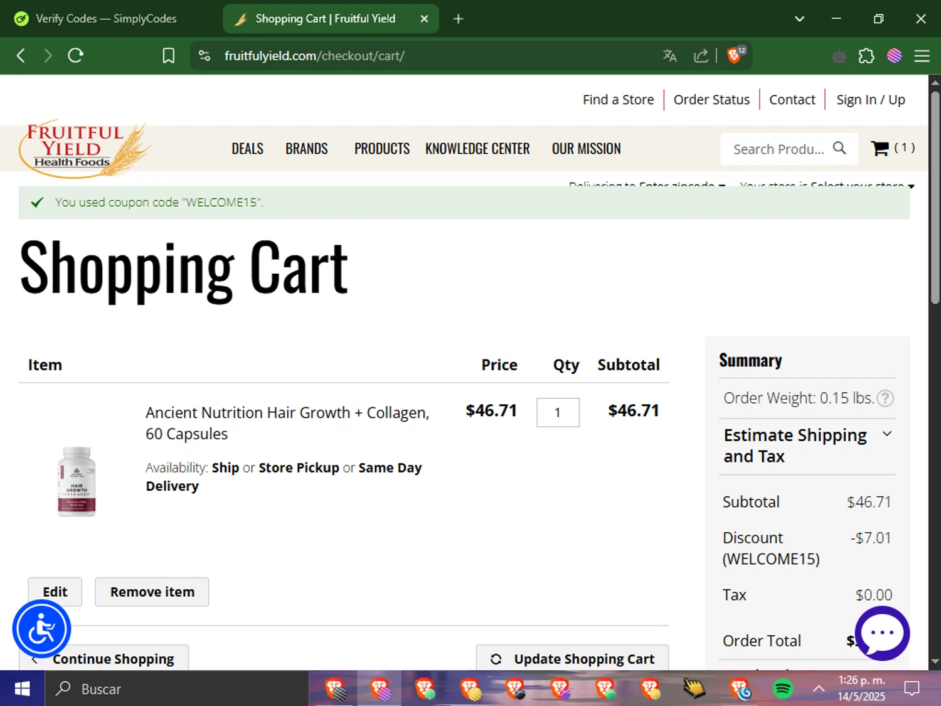Open the extensions puzzle icon

click(x=866, y=56)
